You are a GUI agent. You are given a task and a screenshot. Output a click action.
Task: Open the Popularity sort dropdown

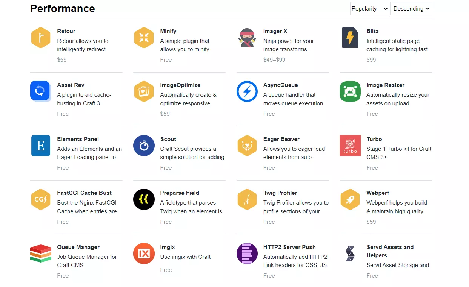pos(370,9)
